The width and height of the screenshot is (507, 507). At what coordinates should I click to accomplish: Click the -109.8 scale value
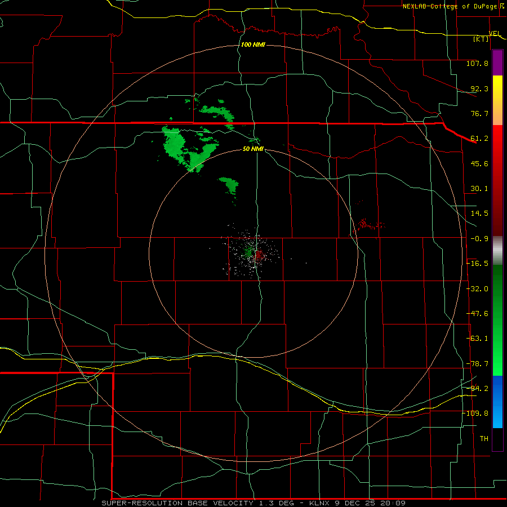475,413
